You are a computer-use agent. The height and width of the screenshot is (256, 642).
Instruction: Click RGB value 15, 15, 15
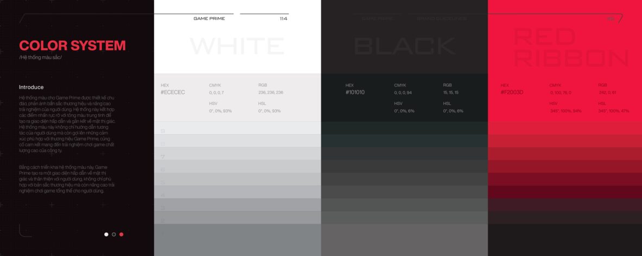[x=451, y=93]
